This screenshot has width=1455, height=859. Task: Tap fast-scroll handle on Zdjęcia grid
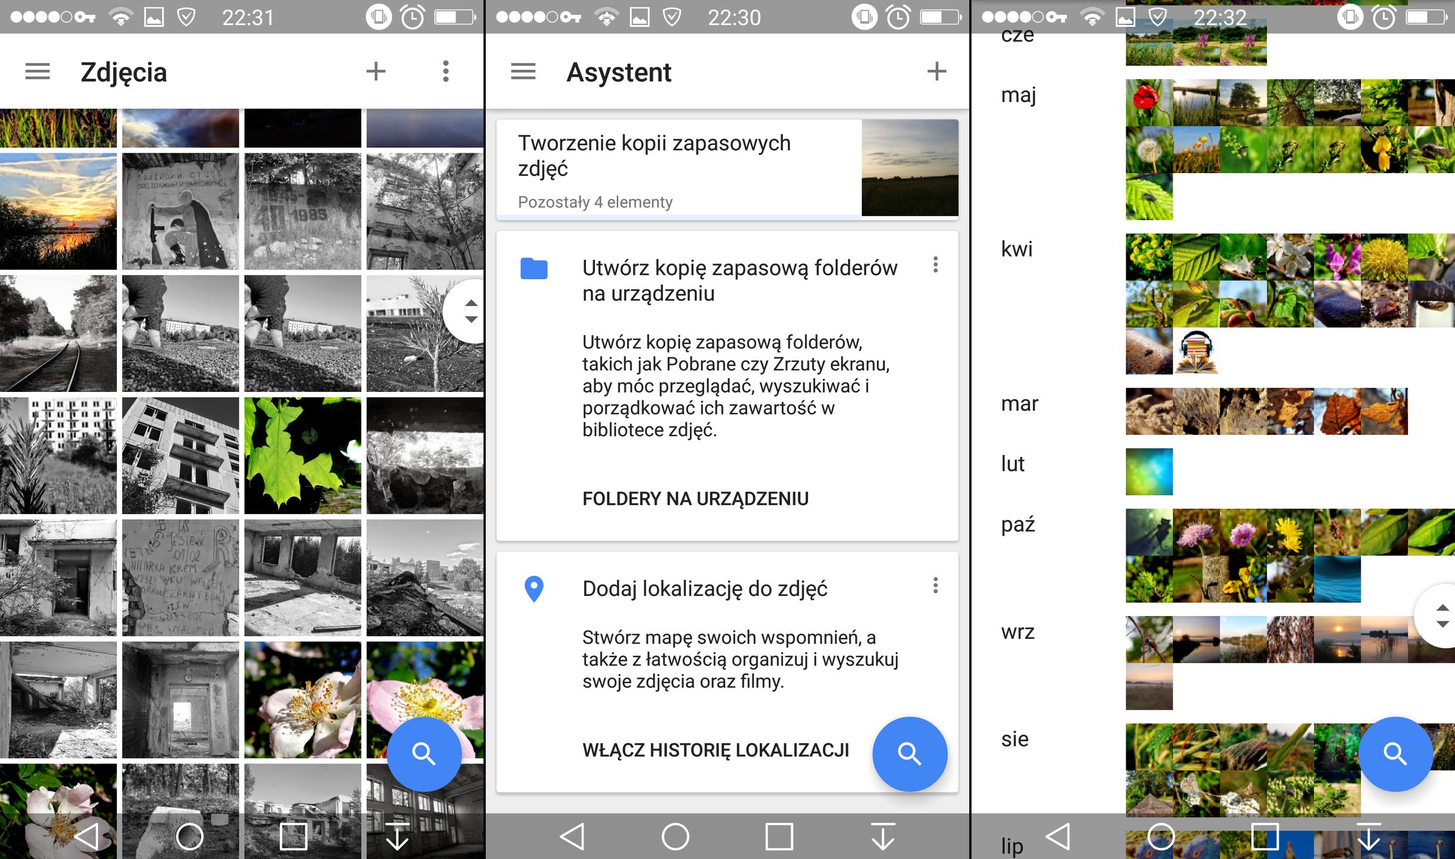470,311
